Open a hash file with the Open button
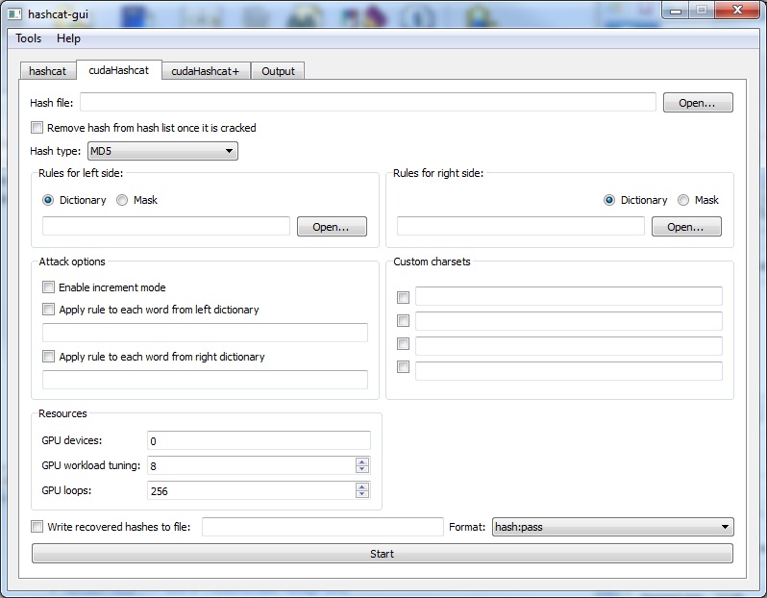The width and height of the screenshot is (767, 598). [x=698, y=103]
